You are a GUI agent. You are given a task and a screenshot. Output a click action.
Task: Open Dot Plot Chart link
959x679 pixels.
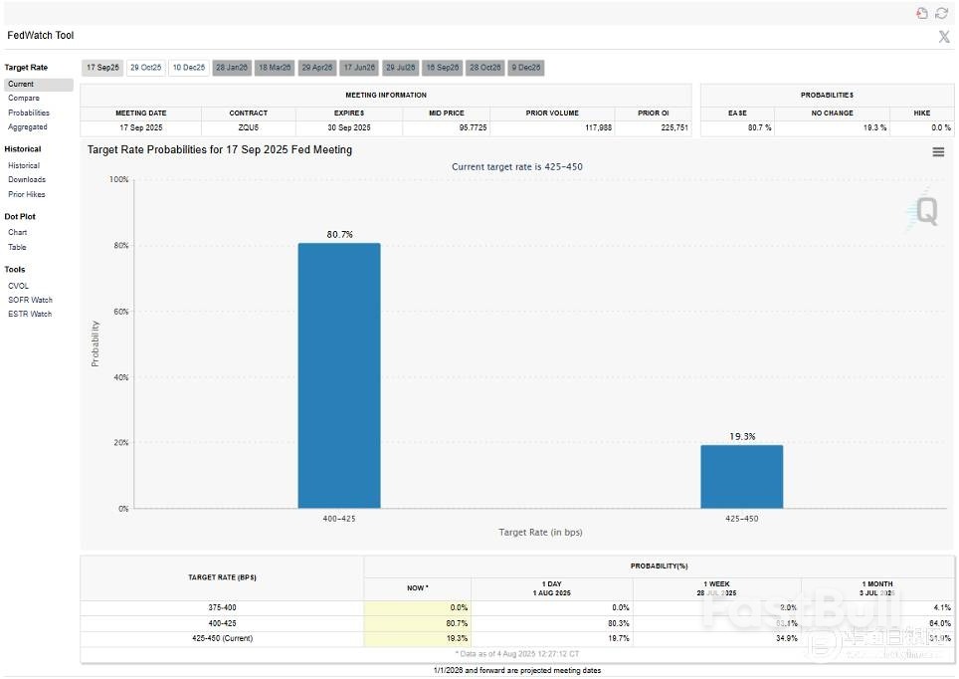(18, 232)
